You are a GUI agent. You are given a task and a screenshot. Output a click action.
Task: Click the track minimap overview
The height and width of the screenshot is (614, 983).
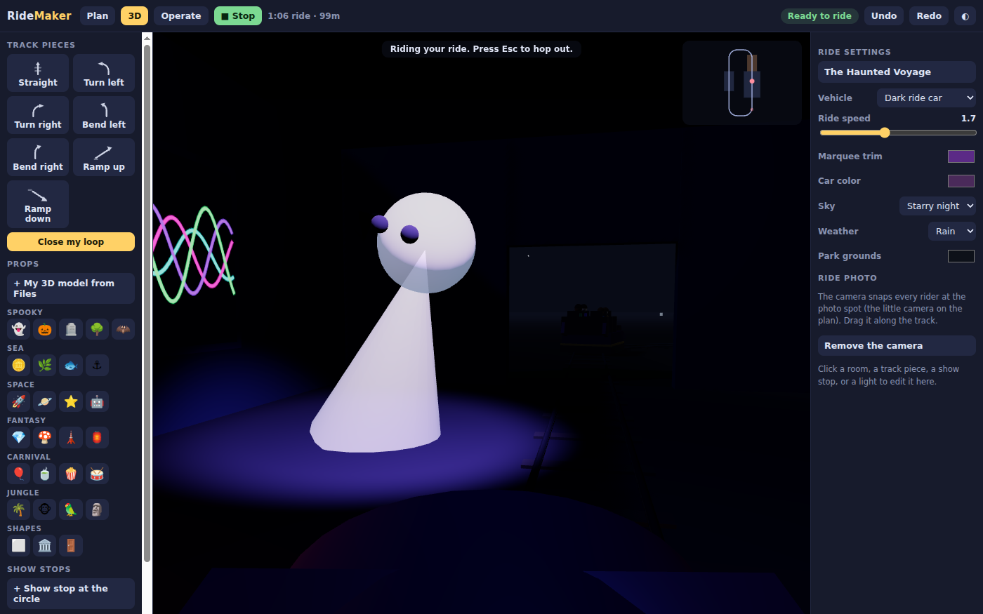[742, 83]
